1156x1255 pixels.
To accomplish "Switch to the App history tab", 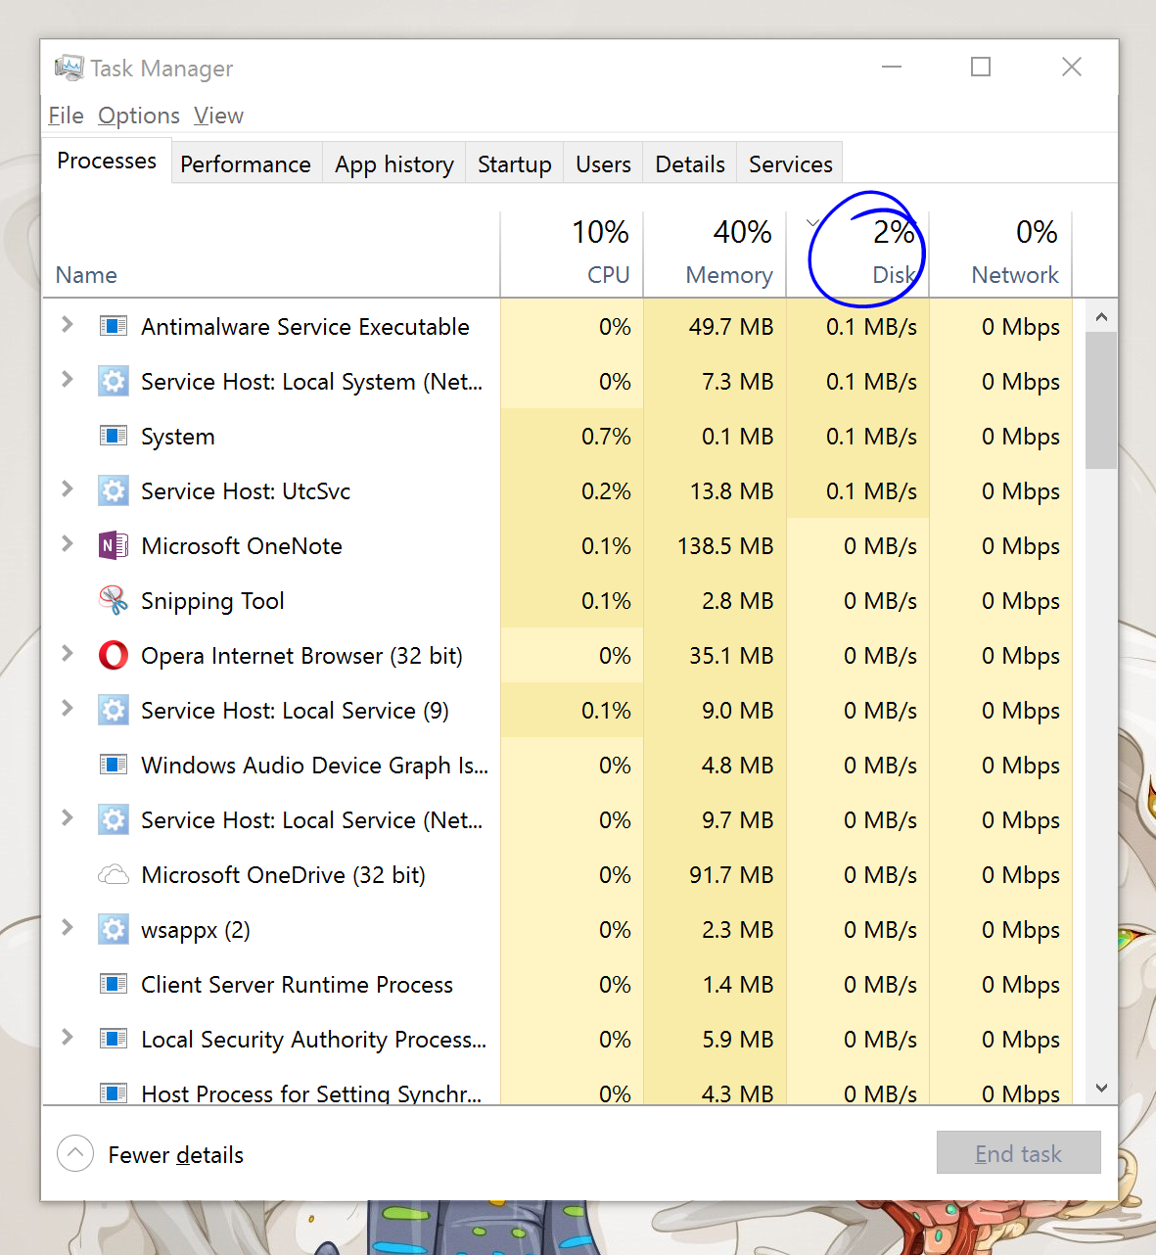I will [x=394, y=163].
